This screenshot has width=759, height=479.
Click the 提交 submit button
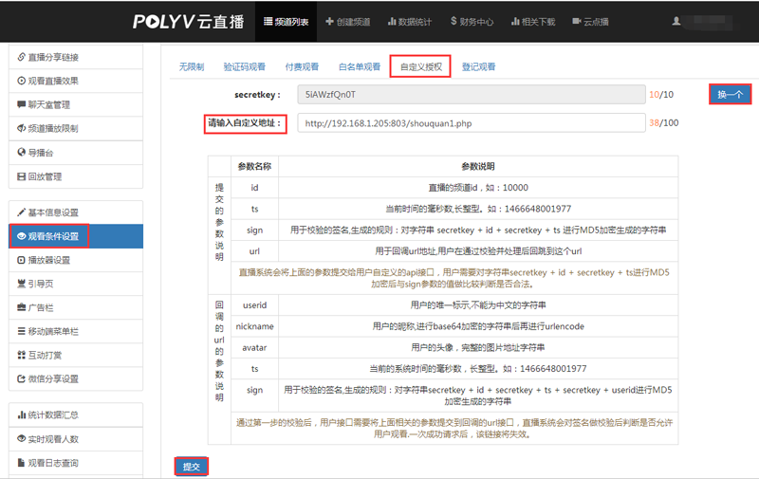191,466
